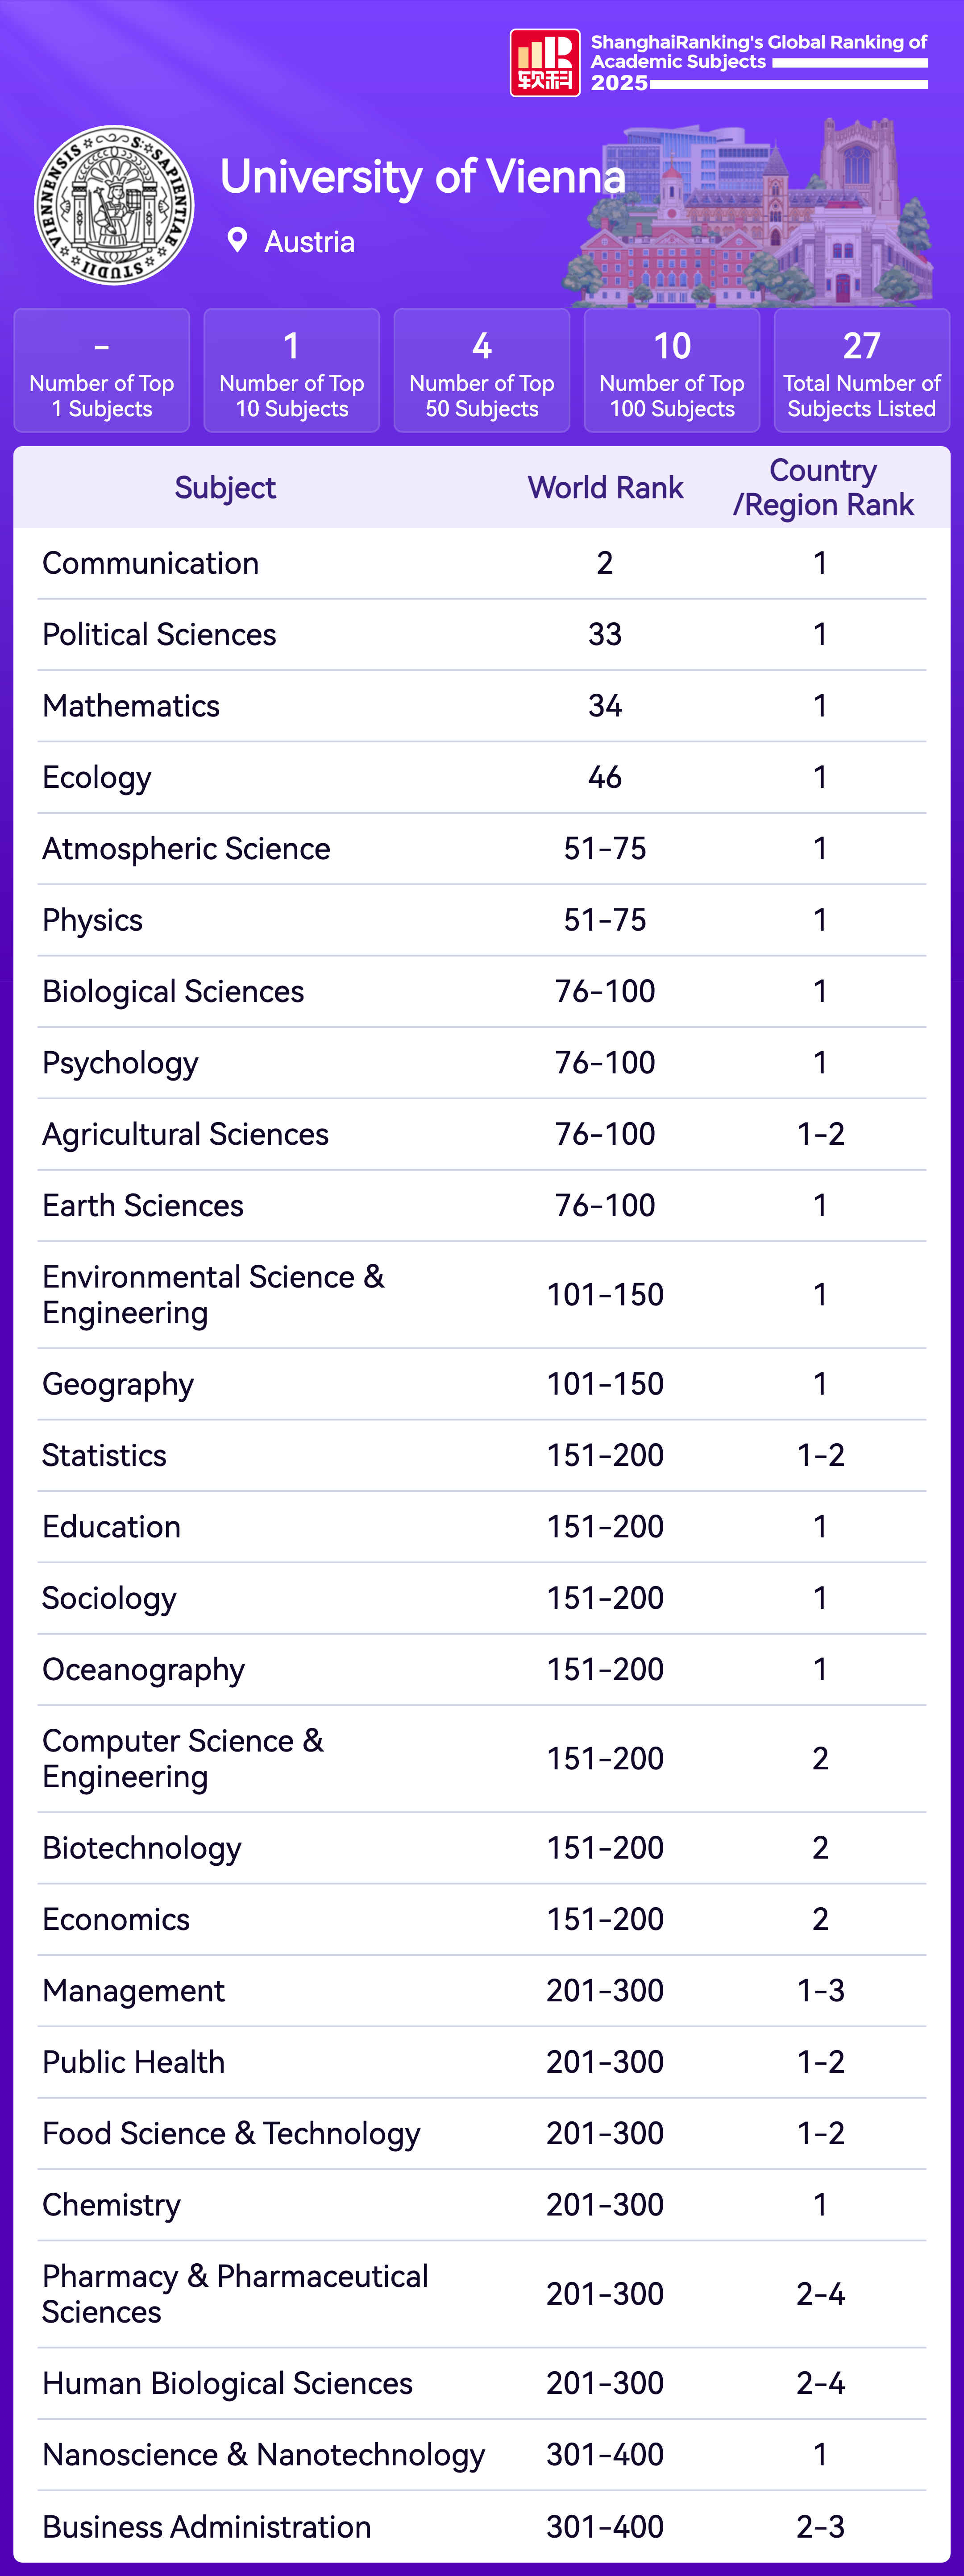Image resolution: width=964 pixels, height=2576 pixels.
Task: Select the Mathematics subject entry
Action: click(131, 706)
